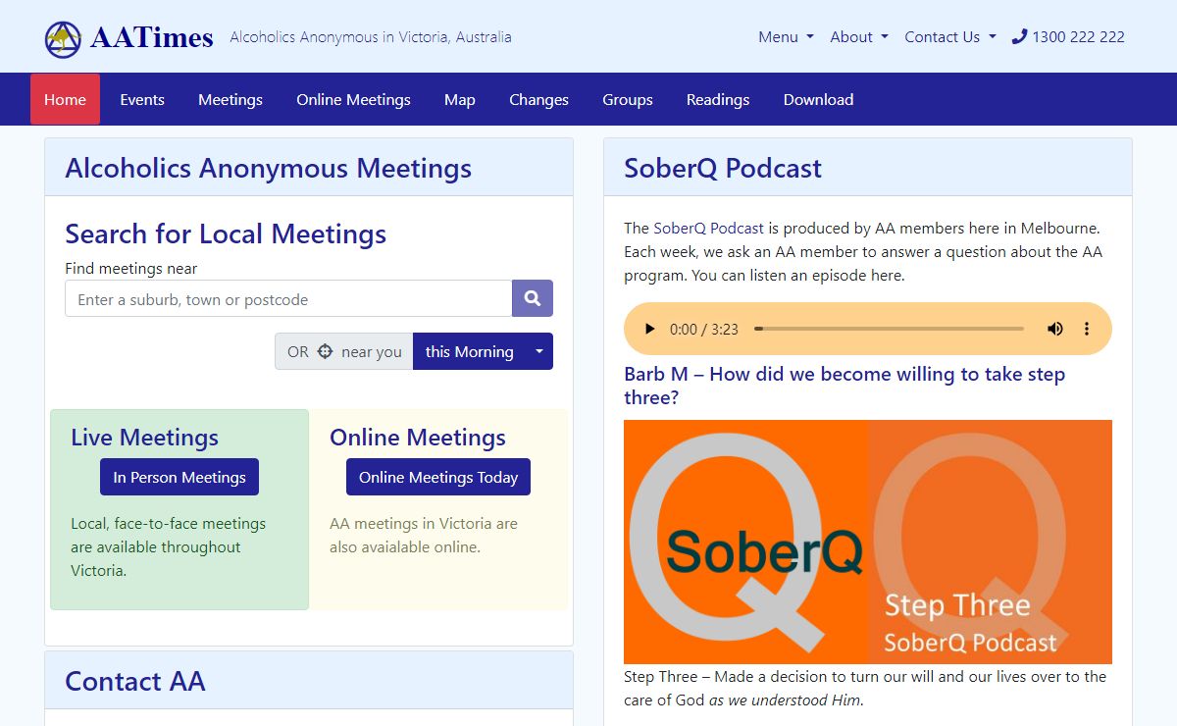Click the 'SoberQ Podcast' panel heading

pos(723,168)
